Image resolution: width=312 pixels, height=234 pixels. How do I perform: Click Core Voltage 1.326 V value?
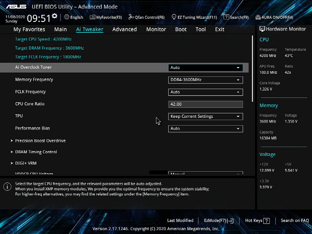266,89
